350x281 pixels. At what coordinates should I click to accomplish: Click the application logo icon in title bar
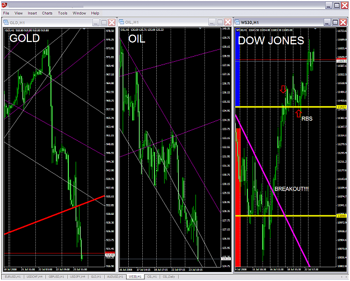(x=4, y=5)
